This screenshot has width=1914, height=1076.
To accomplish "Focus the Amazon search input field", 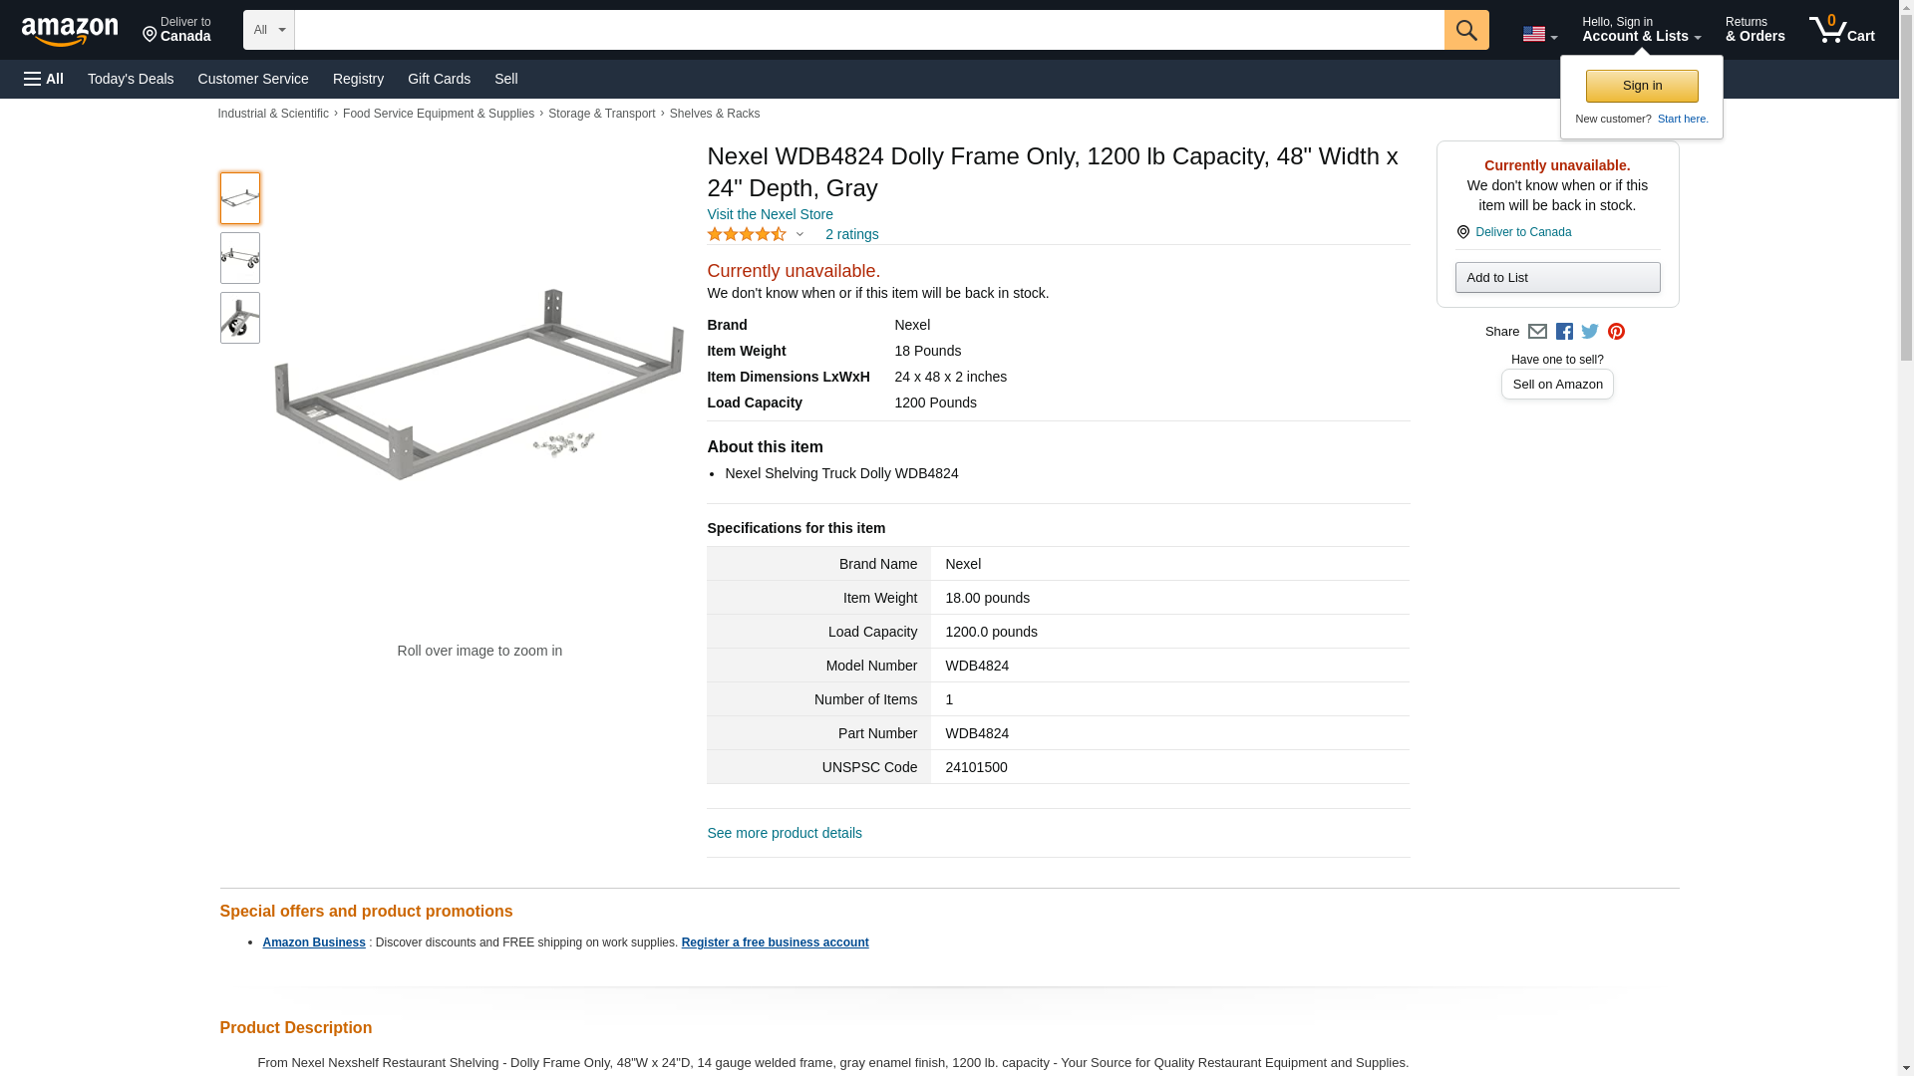I will click(x=868, y=30).
